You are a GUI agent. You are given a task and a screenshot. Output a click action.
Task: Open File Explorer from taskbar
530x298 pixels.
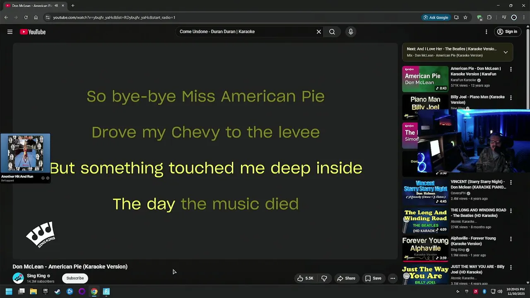pos(34,291)
